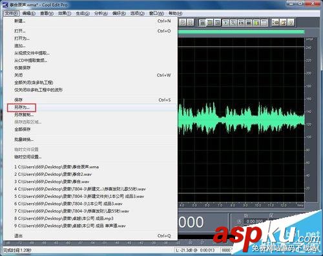Open recent file 6 1本公司 成品3.wav
Image resolution: width=323 pixels, height=256 pixels.
[x=90, y=204]
